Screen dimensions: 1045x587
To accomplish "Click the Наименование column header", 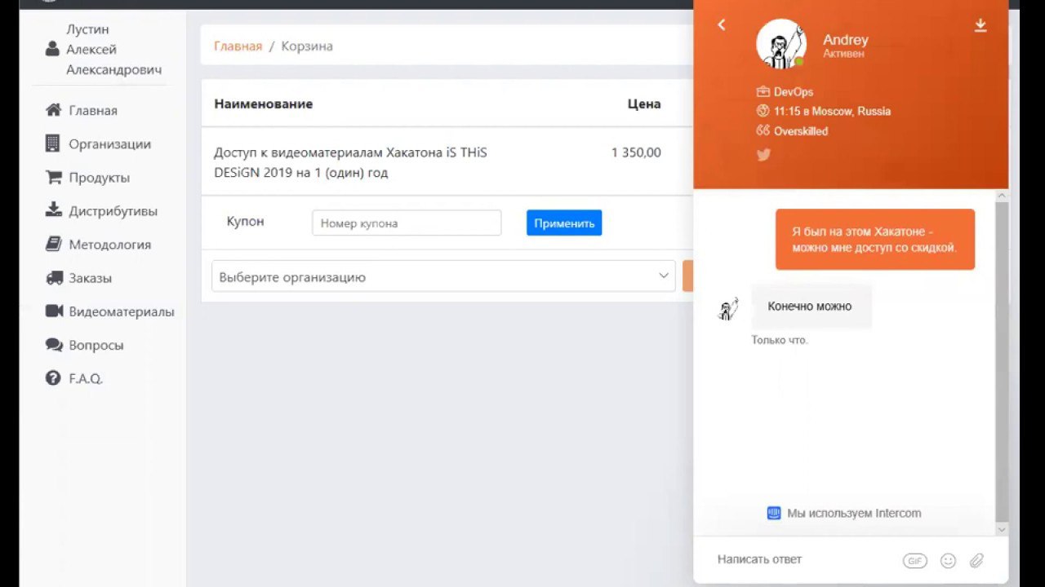I will click(263, 104).
